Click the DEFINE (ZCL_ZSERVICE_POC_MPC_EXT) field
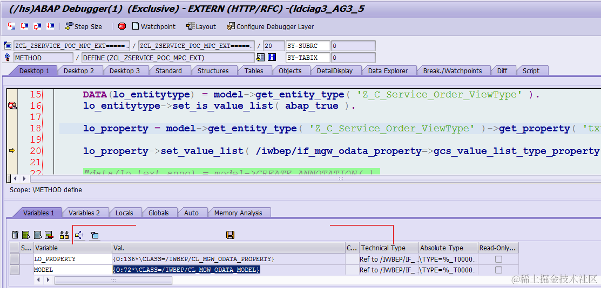 pyautogui.click(x=168, y=58)
